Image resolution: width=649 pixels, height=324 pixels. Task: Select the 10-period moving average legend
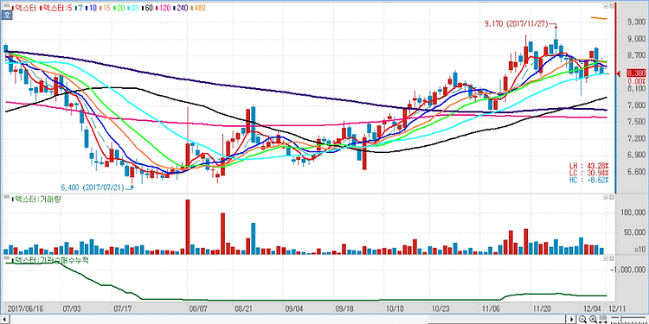tap(92, 8)
